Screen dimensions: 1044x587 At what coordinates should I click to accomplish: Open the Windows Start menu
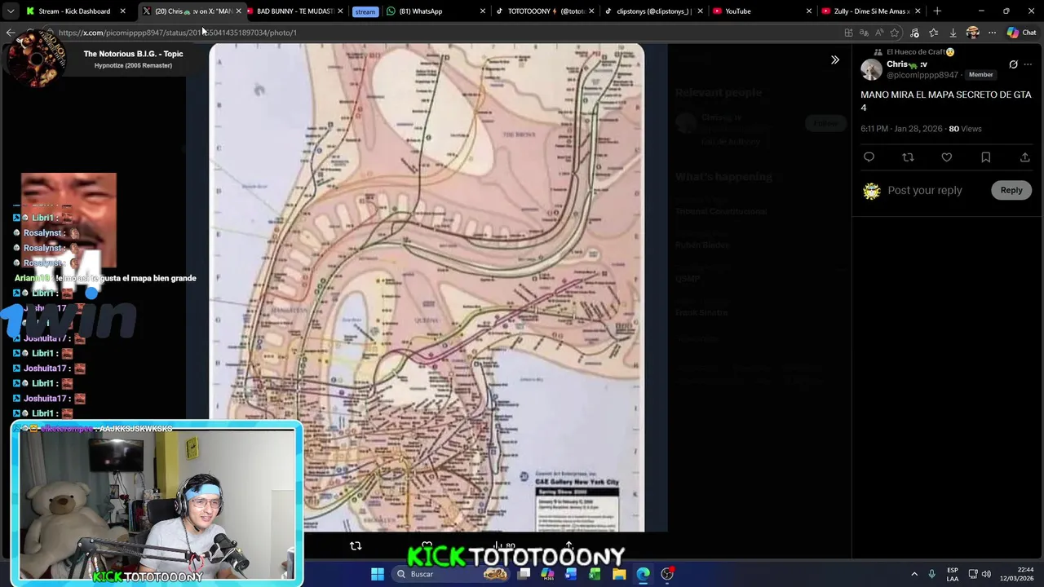[x=378, y=574]
